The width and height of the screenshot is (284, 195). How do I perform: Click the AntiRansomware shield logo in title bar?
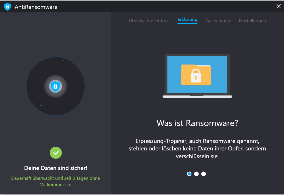point(7,7)
